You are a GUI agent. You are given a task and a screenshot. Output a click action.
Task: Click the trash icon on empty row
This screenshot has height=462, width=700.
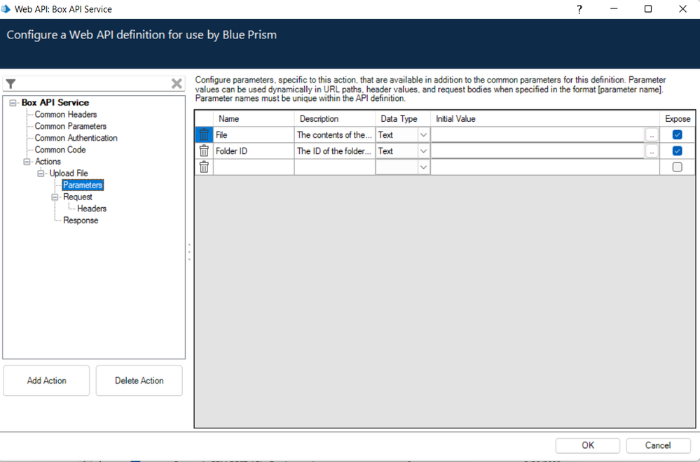click(204, 167)
